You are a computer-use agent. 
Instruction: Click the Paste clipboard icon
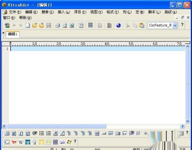click(x=142, y=25)
